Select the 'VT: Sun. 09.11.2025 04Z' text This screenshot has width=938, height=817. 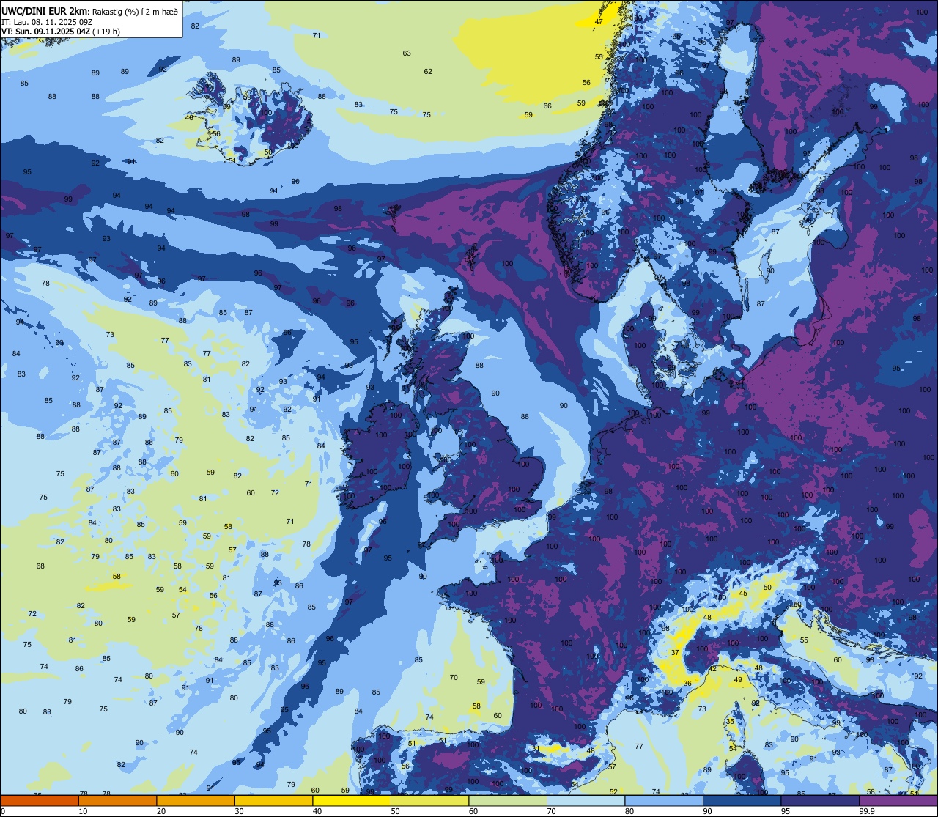point(45,32)
